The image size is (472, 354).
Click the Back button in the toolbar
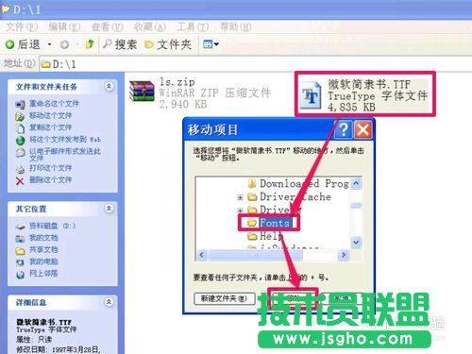point(23,44)
